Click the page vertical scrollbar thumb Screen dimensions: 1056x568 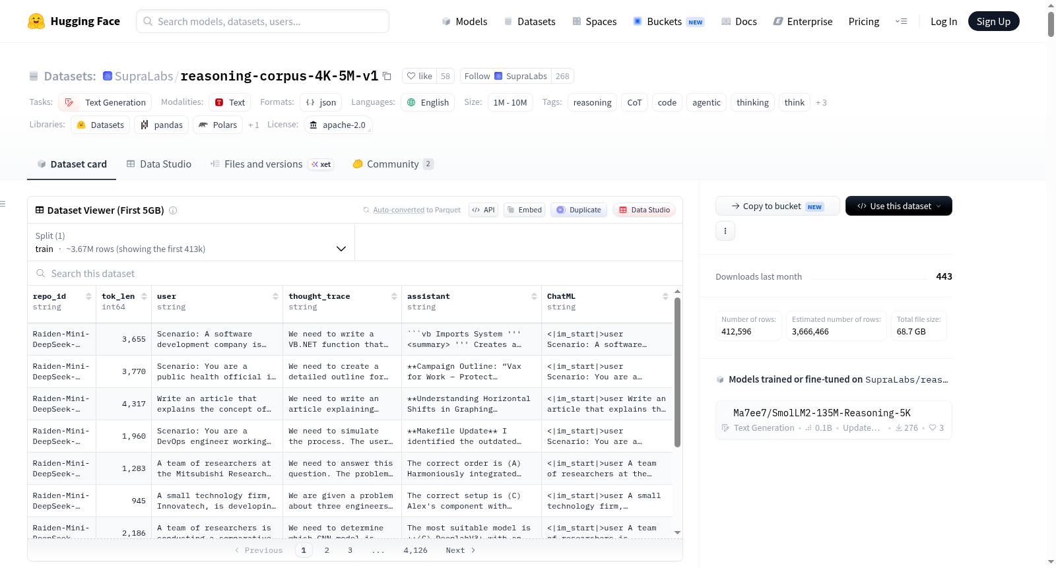[1051, 24]
